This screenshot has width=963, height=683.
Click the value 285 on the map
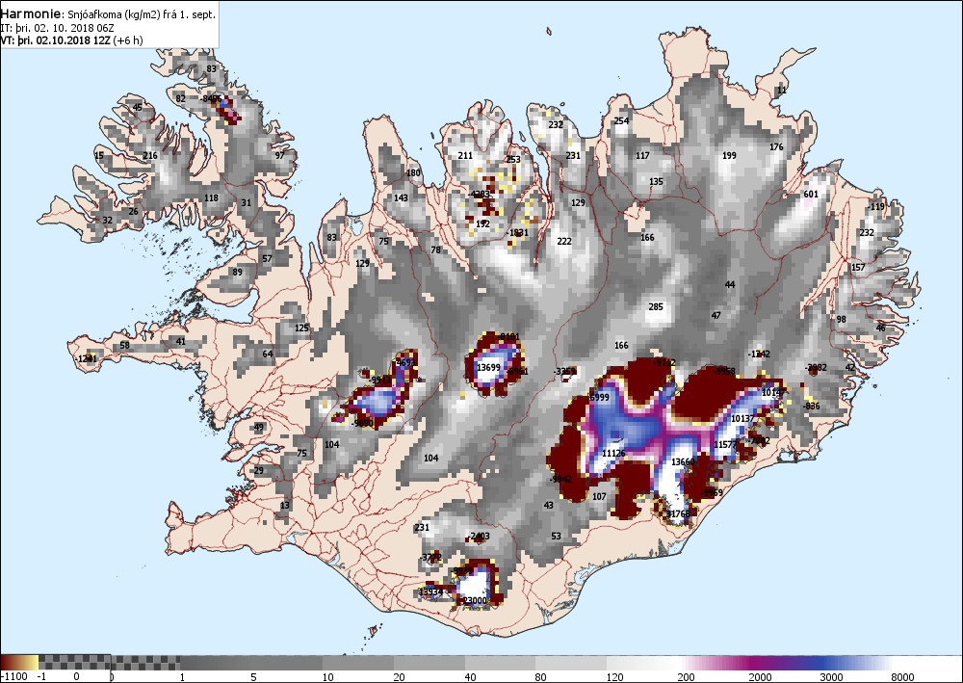point(656,306)
